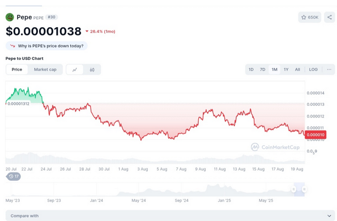Select the Market cap chart toggle
Viewport: 337px width, 221px height.
[45, 70]
